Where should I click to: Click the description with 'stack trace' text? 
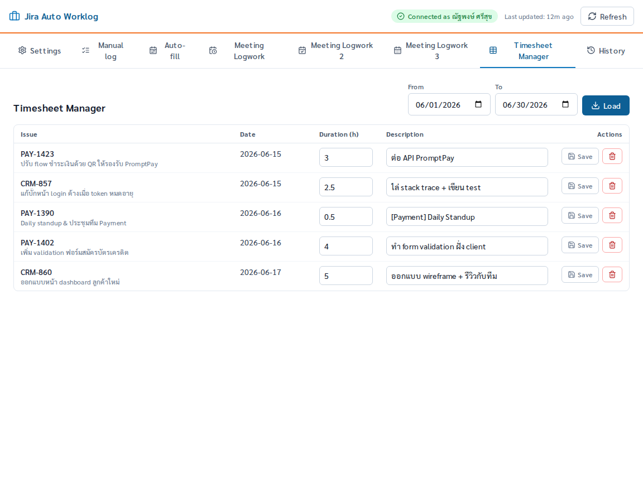(467, 187)
